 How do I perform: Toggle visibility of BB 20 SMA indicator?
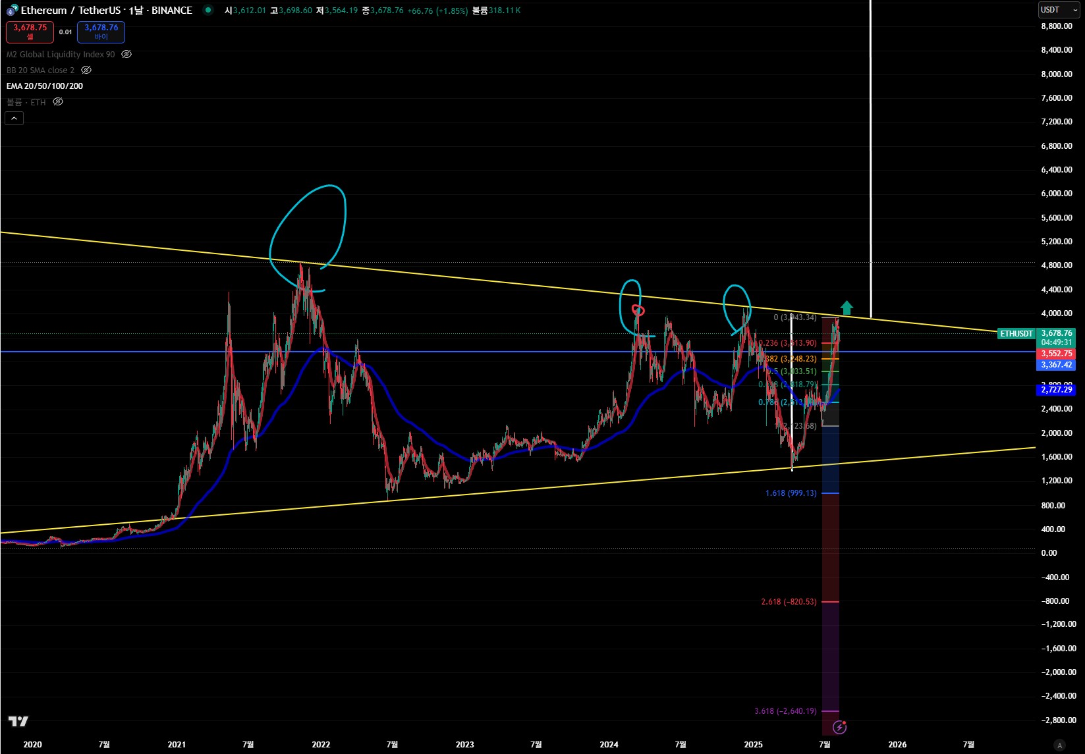tap(86, 70)
